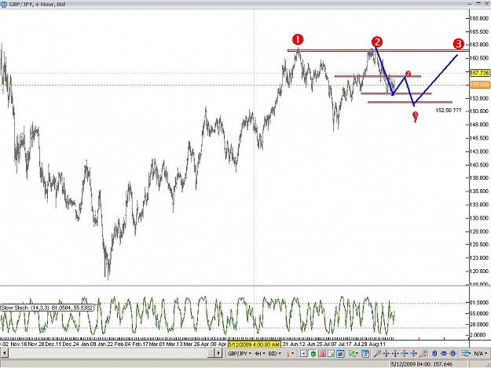Click the chart shift-to-end arrow icon
491x368 pixels.
tap(304, 354)
